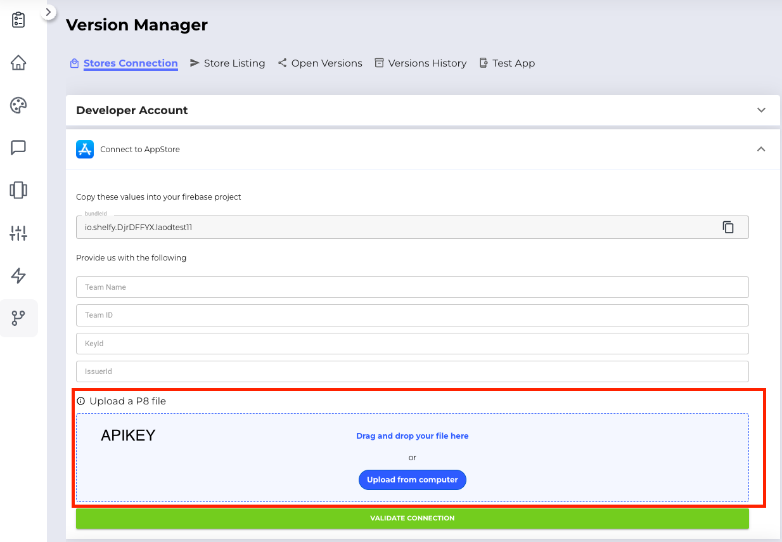Expand the Developer Account section chevron

(x=761, y=110)
